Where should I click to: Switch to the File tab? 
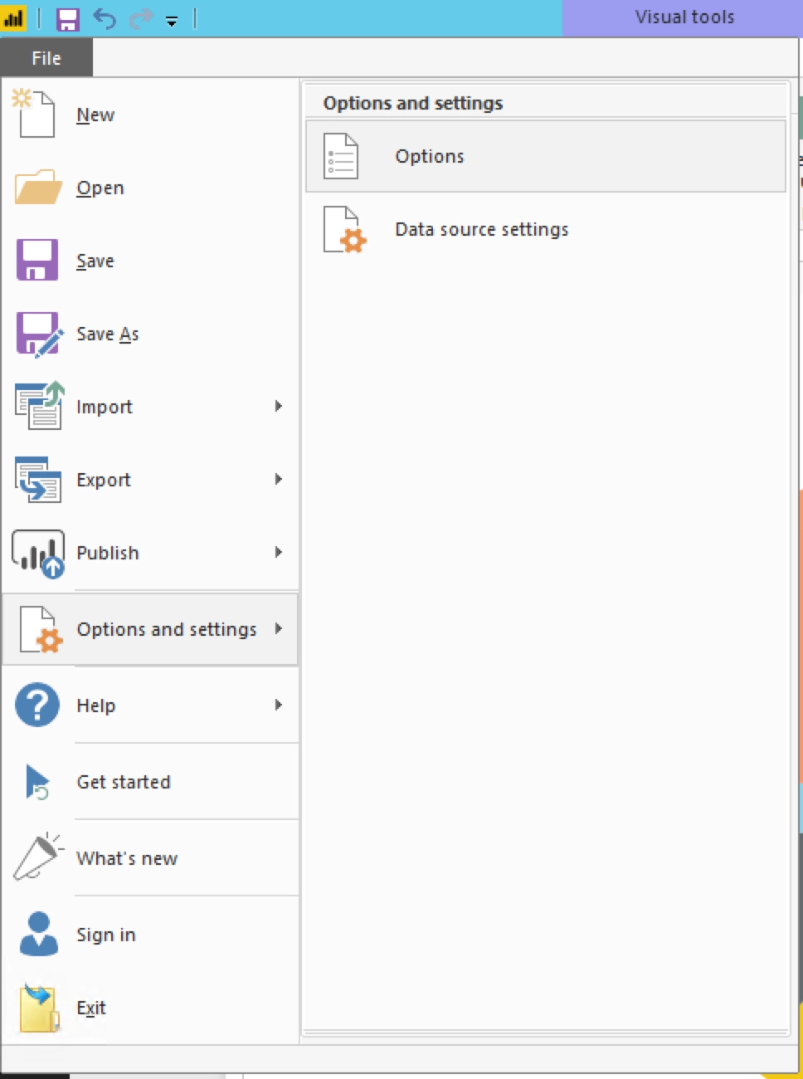point(46,58)
